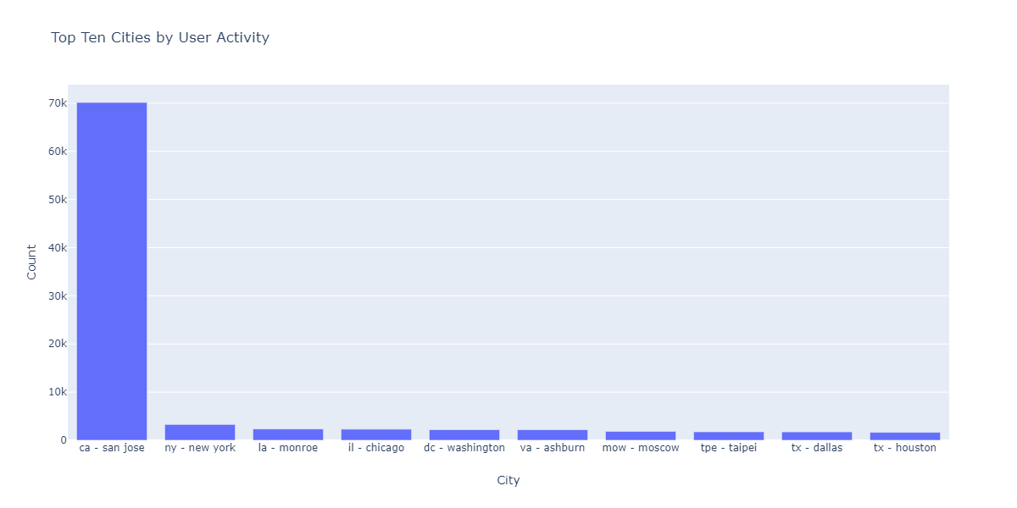This screenshot has height=508, width=1017.
Task: Click the 70k y-axis tick label
Action: pyautogui.click(x=58, y=103)
